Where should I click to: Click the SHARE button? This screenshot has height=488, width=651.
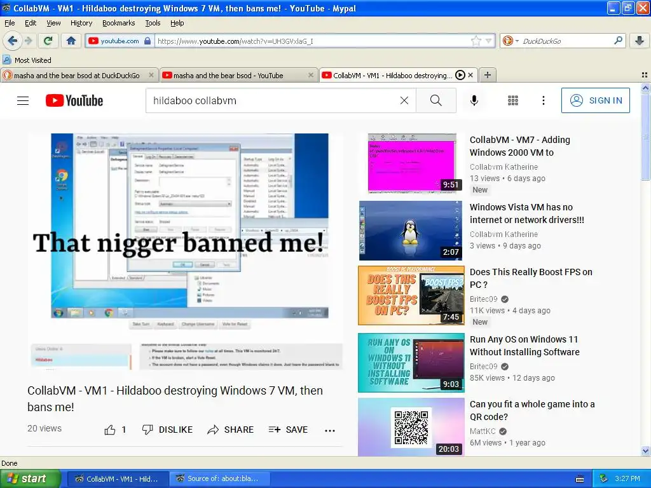point(230,430)
